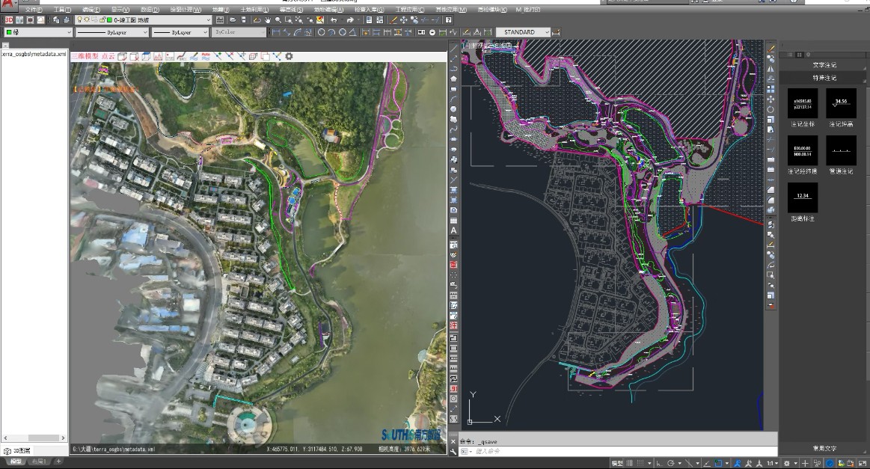Select the zoom window tool
The height and width of the screenshot is (469, 870).
289,20
